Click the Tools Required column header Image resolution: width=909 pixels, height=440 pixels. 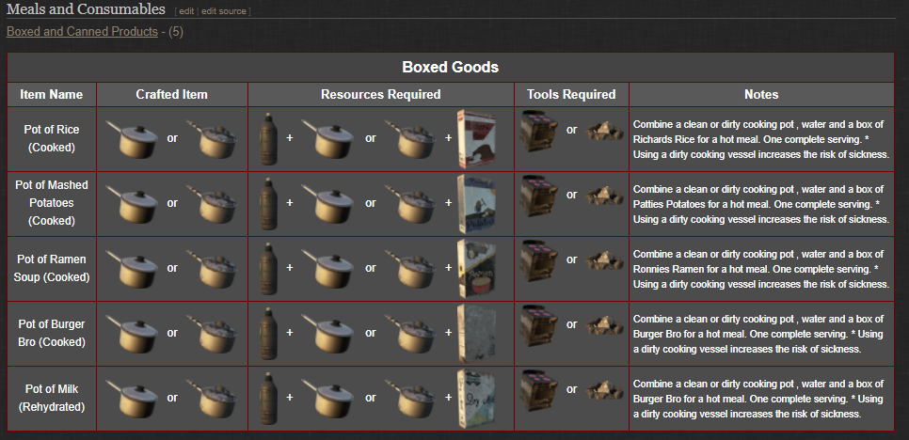571,94
